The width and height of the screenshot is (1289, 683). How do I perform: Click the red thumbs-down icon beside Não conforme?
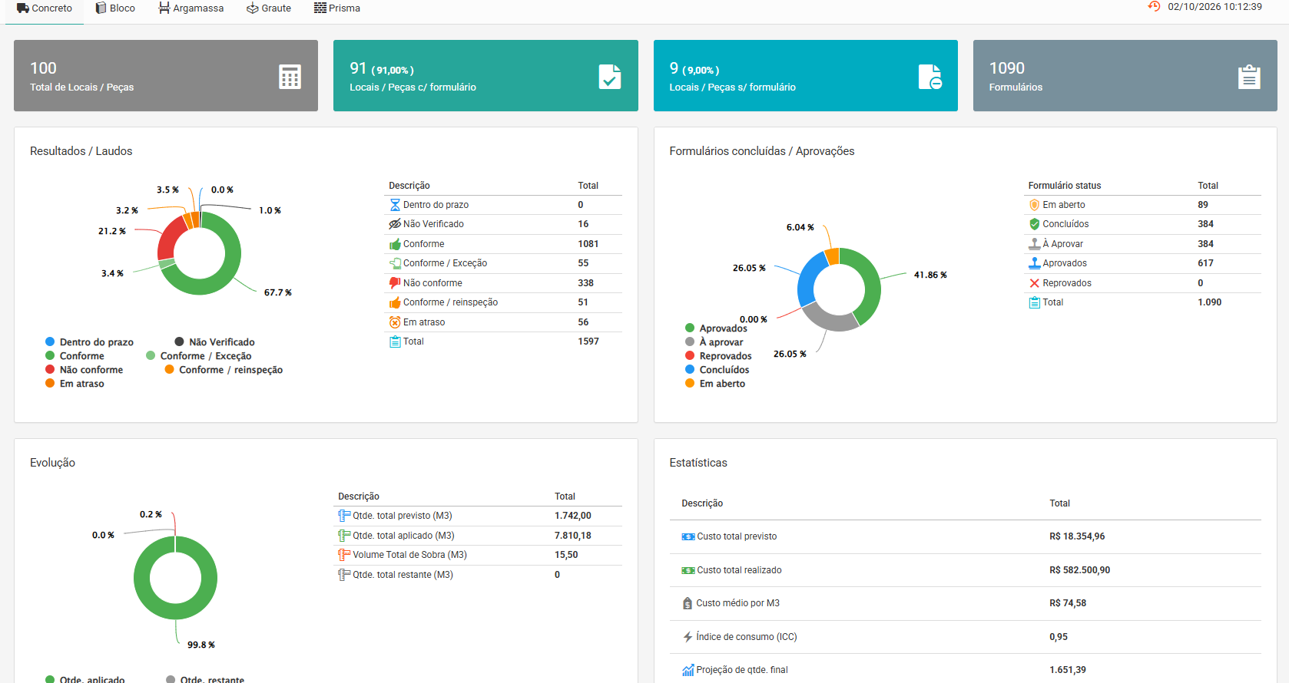pyautogui.click(x=395, y=283)
